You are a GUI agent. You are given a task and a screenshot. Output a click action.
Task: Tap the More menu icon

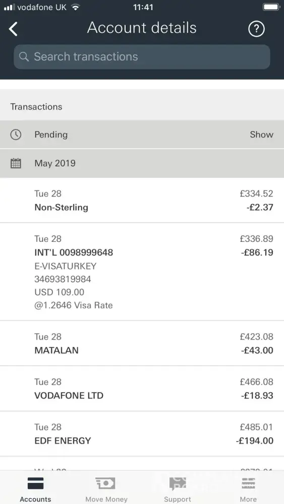pos(248,483)
